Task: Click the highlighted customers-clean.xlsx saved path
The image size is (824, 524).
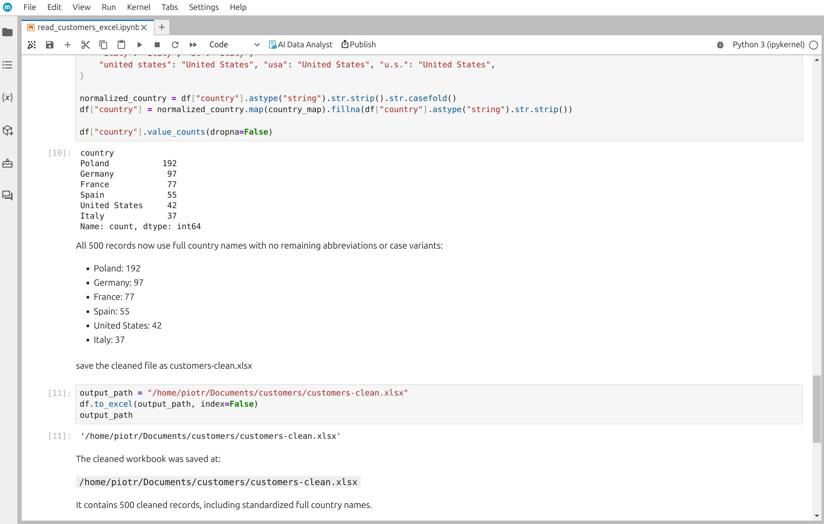Action: 218,482
